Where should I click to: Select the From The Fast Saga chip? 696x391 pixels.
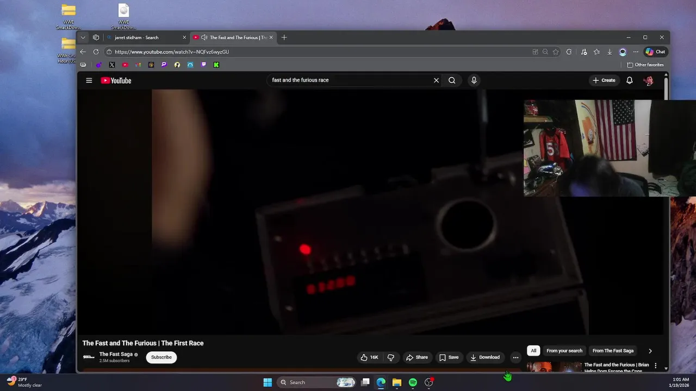click(x=613, y=351)
